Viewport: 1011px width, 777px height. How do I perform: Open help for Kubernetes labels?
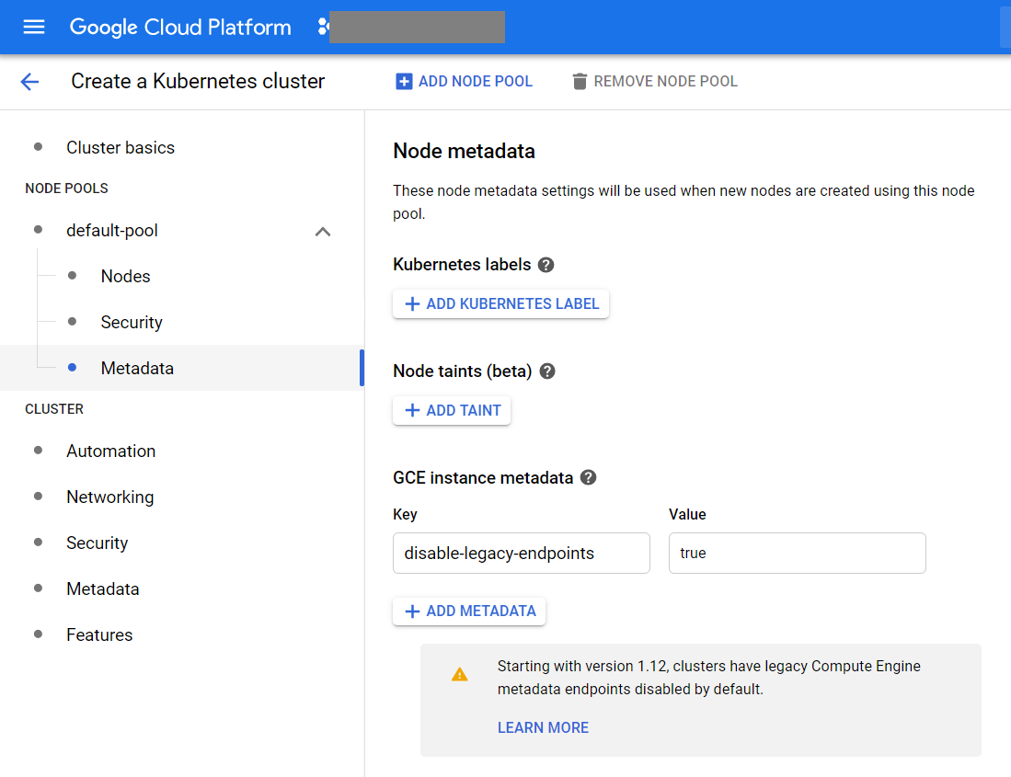(546, 265)
